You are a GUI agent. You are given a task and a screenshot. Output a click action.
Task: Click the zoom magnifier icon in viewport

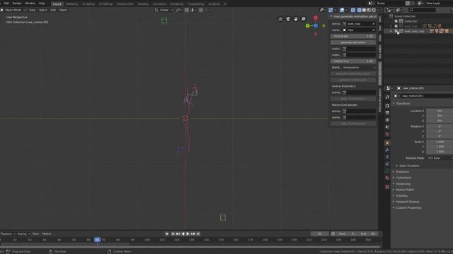(303, 19)
